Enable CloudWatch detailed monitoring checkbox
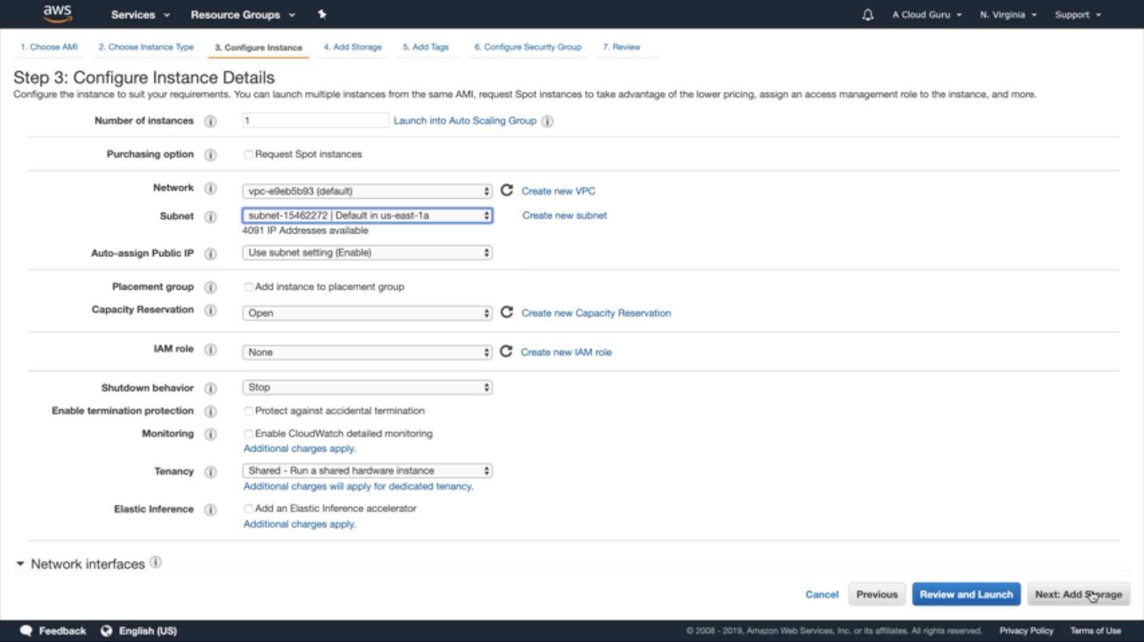 point(248,434)
